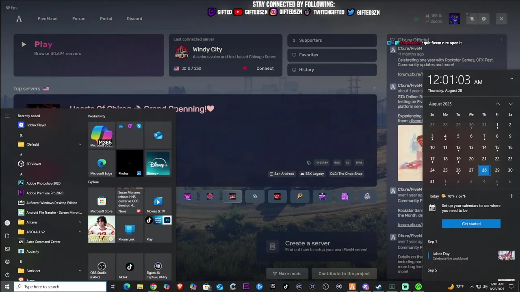Viewport: 520px width, 292px height.
Task: Open the History server list
Action: [x=332, y=70]
